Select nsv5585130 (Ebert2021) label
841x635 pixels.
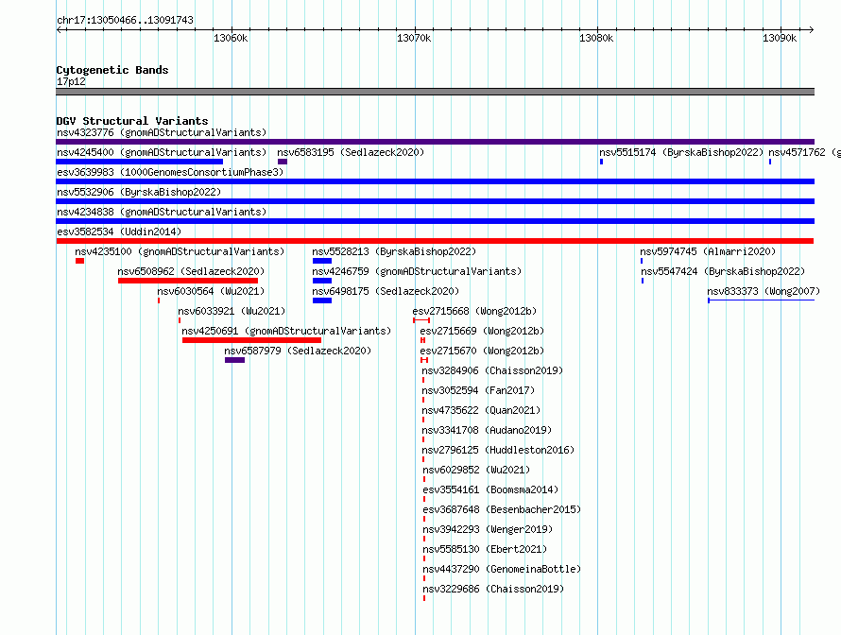[485, 549]
